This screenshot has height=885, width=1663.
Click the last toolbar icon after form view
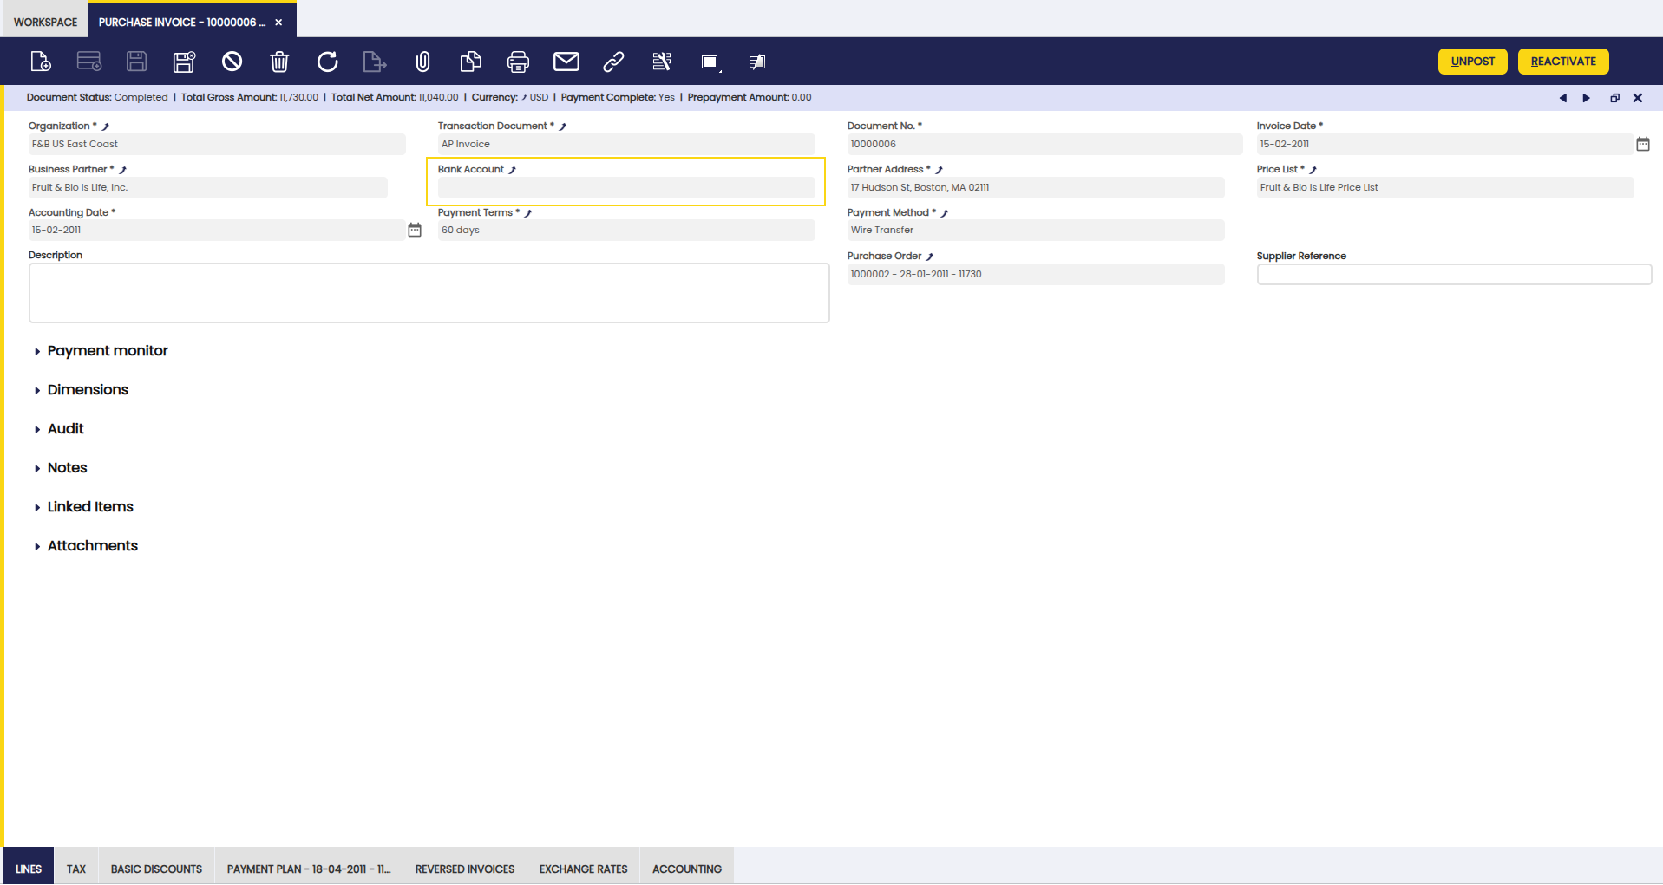[x=757, y=62]
